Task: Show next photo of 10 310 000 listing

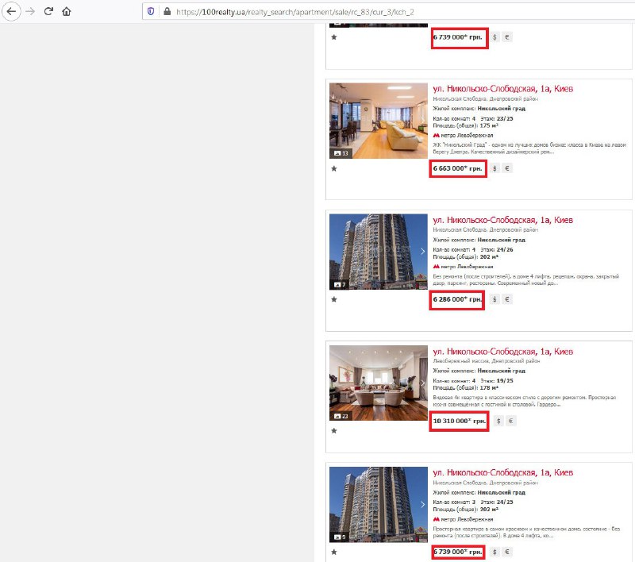Action: point(422,383)
